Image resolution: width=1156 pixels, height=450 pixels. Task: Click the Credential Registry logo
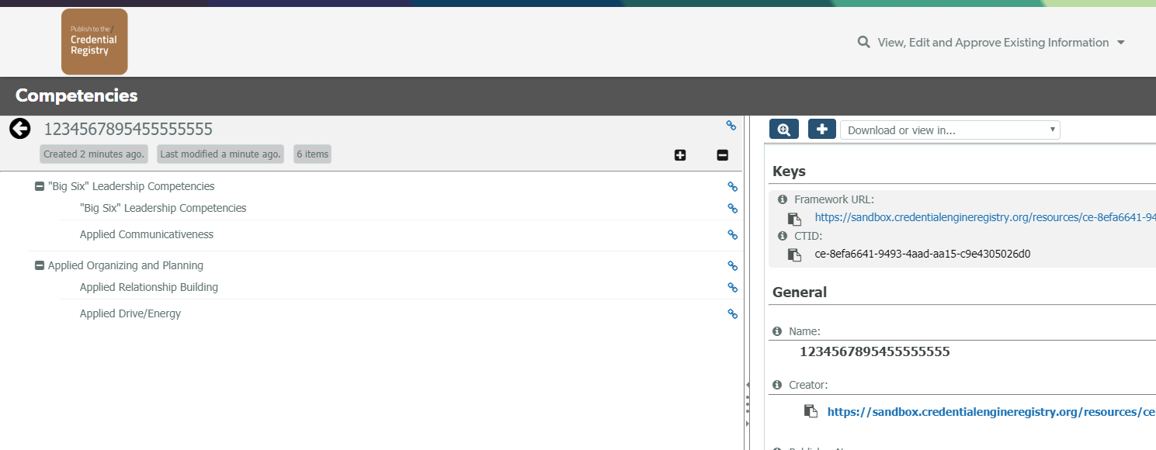tap(95, 42)
